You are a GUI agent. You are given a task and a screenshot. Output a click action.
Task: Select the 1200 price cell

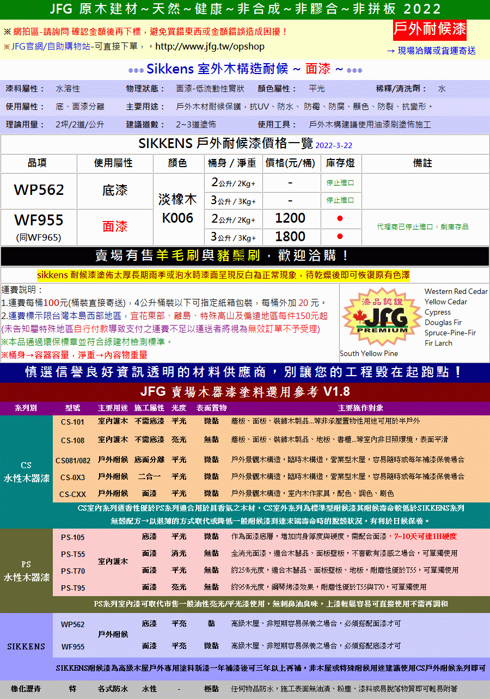click(290, 218)
